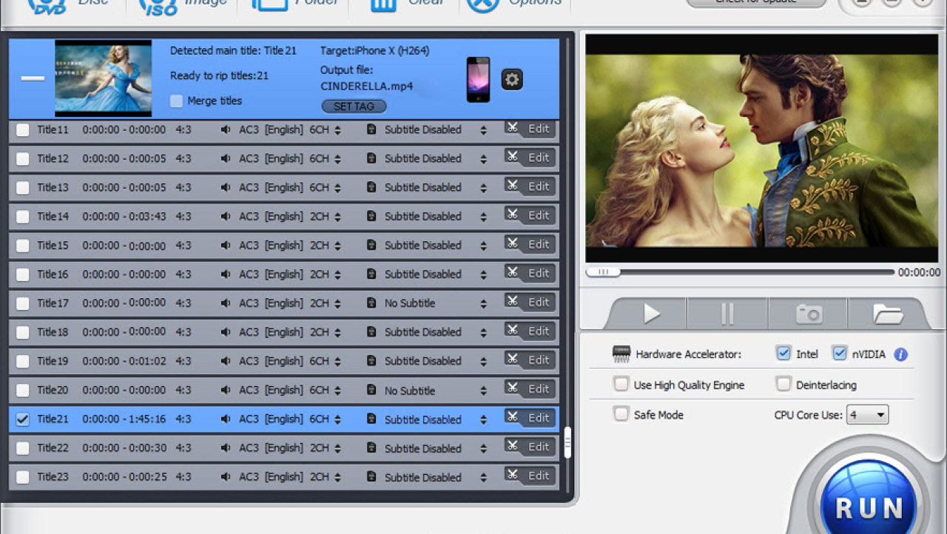Click the video preview seek slider handle
The width and height of the screenshot is (947, 534).
point(603,272)
